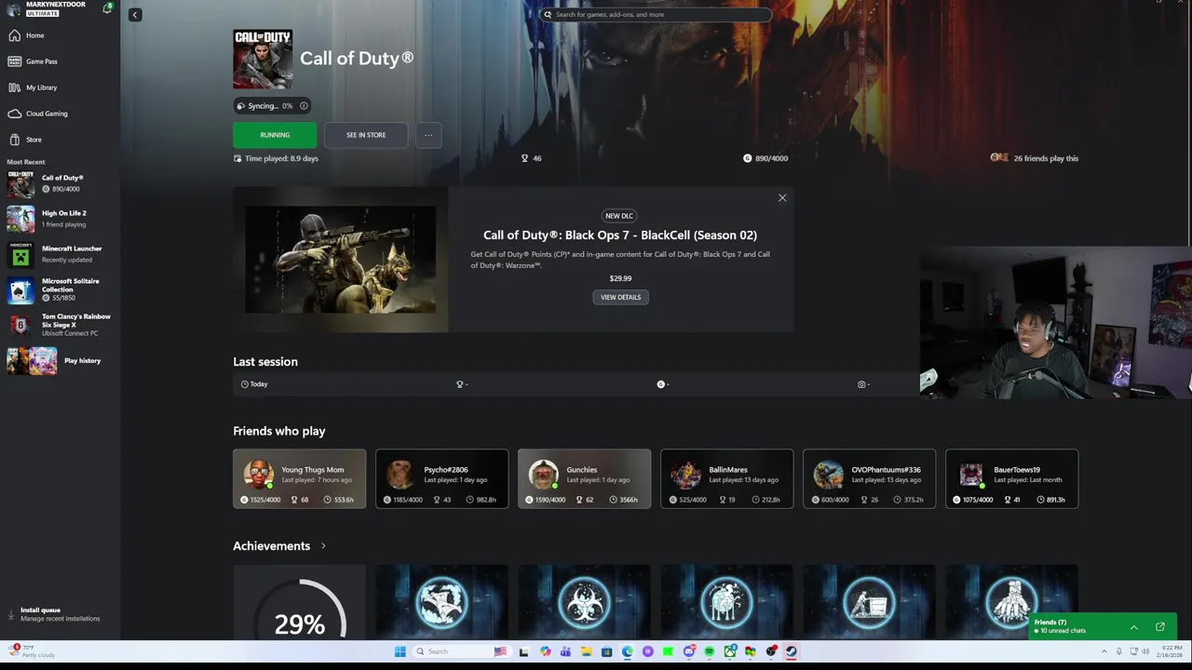1192x670 pixels.
Task: Click the achievements trophy count 46
Action: (532, 158)
